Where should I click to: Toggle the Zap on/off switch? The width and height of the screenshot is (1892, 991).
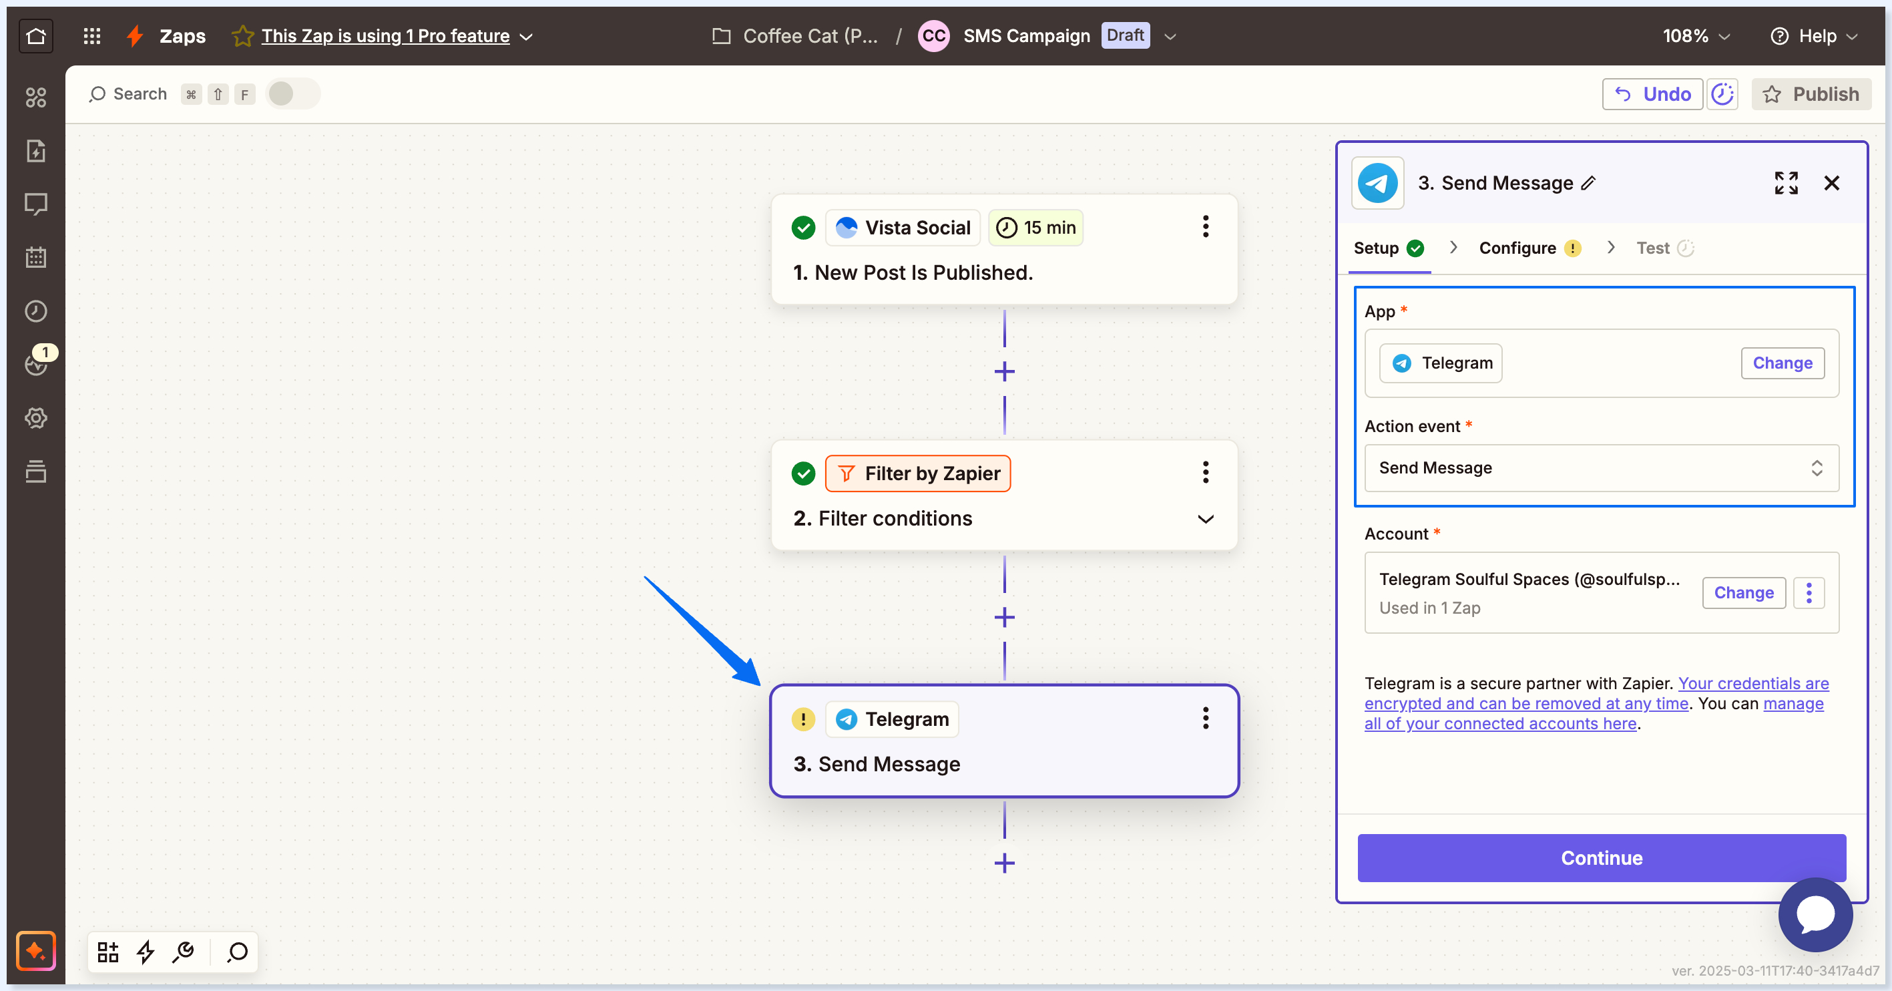pyautogui.click(x=292, y=94)
